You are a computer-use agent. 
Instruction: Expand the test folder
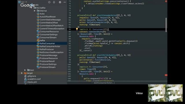click(x=25, y=70)
